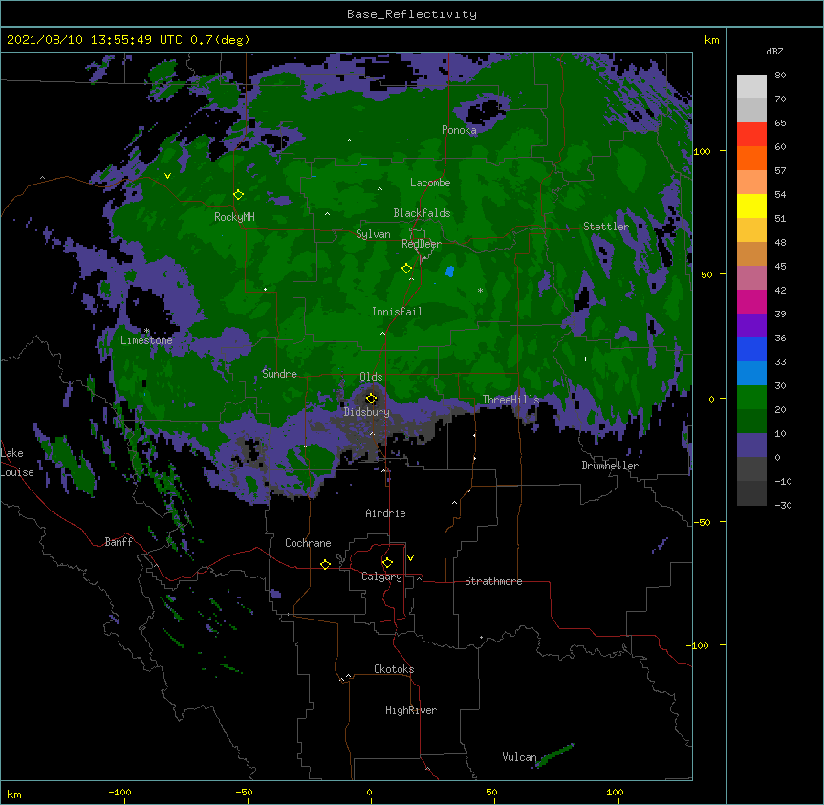
Task: Click the Airdrie city label
Action: pos(385,513)
